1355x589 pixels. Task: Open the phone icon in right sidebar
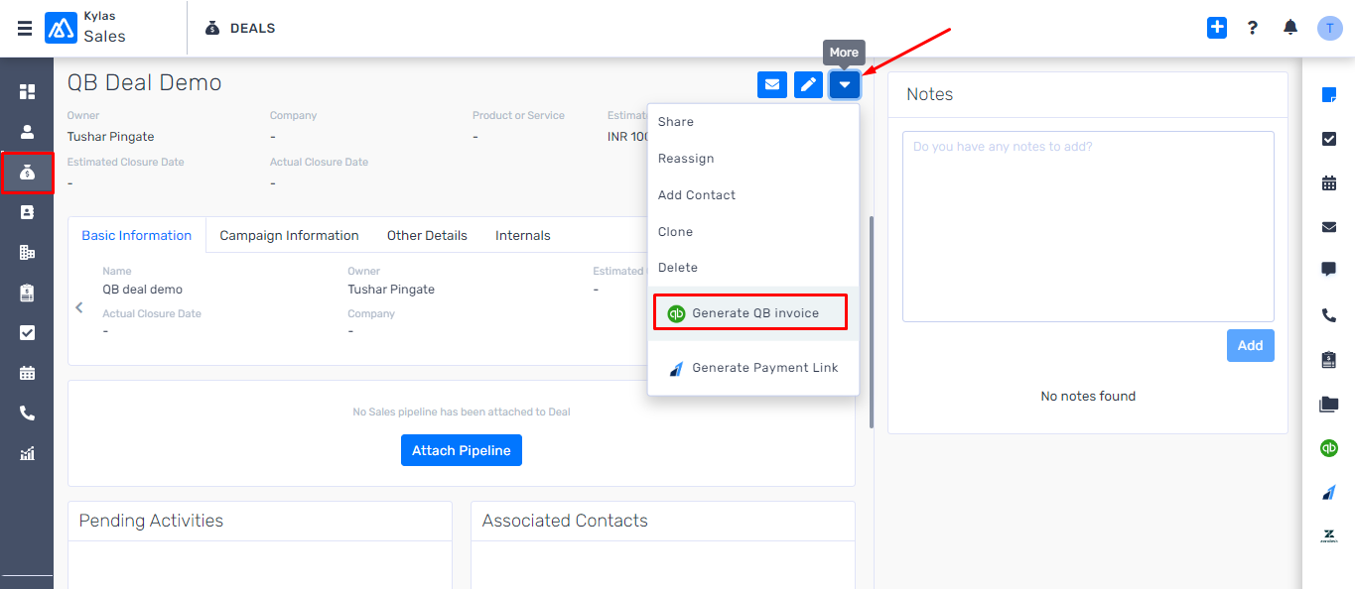pos(1329,315)
